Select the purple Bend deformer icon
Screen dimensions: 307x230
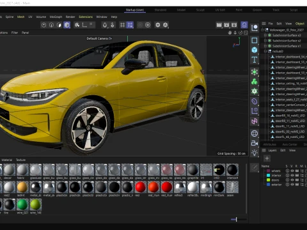(x=255, y=102)
